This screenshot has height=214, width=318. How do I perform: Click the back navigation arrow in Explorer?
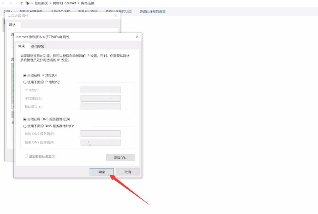[x=3, y=3]
